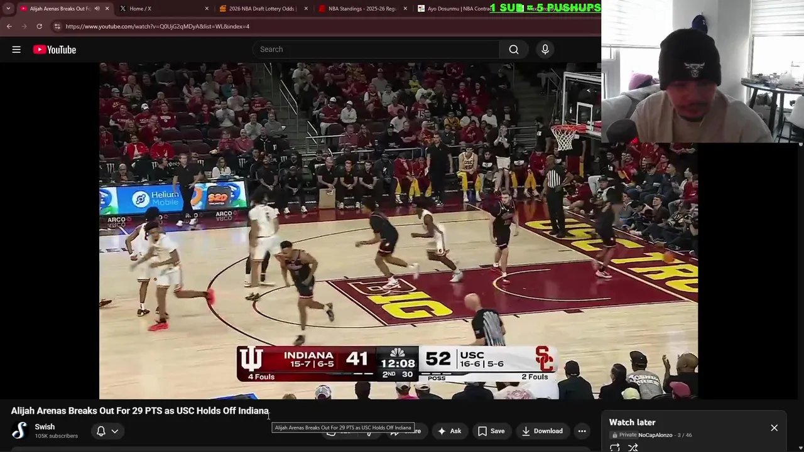Click the Download button
This screenshot has height=452, width=804.
(x=542, y=431)
